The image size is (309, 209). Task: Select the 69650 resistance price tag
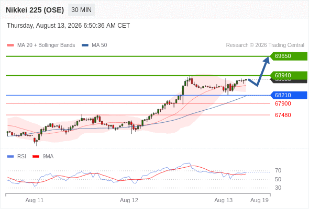point(289,56)
